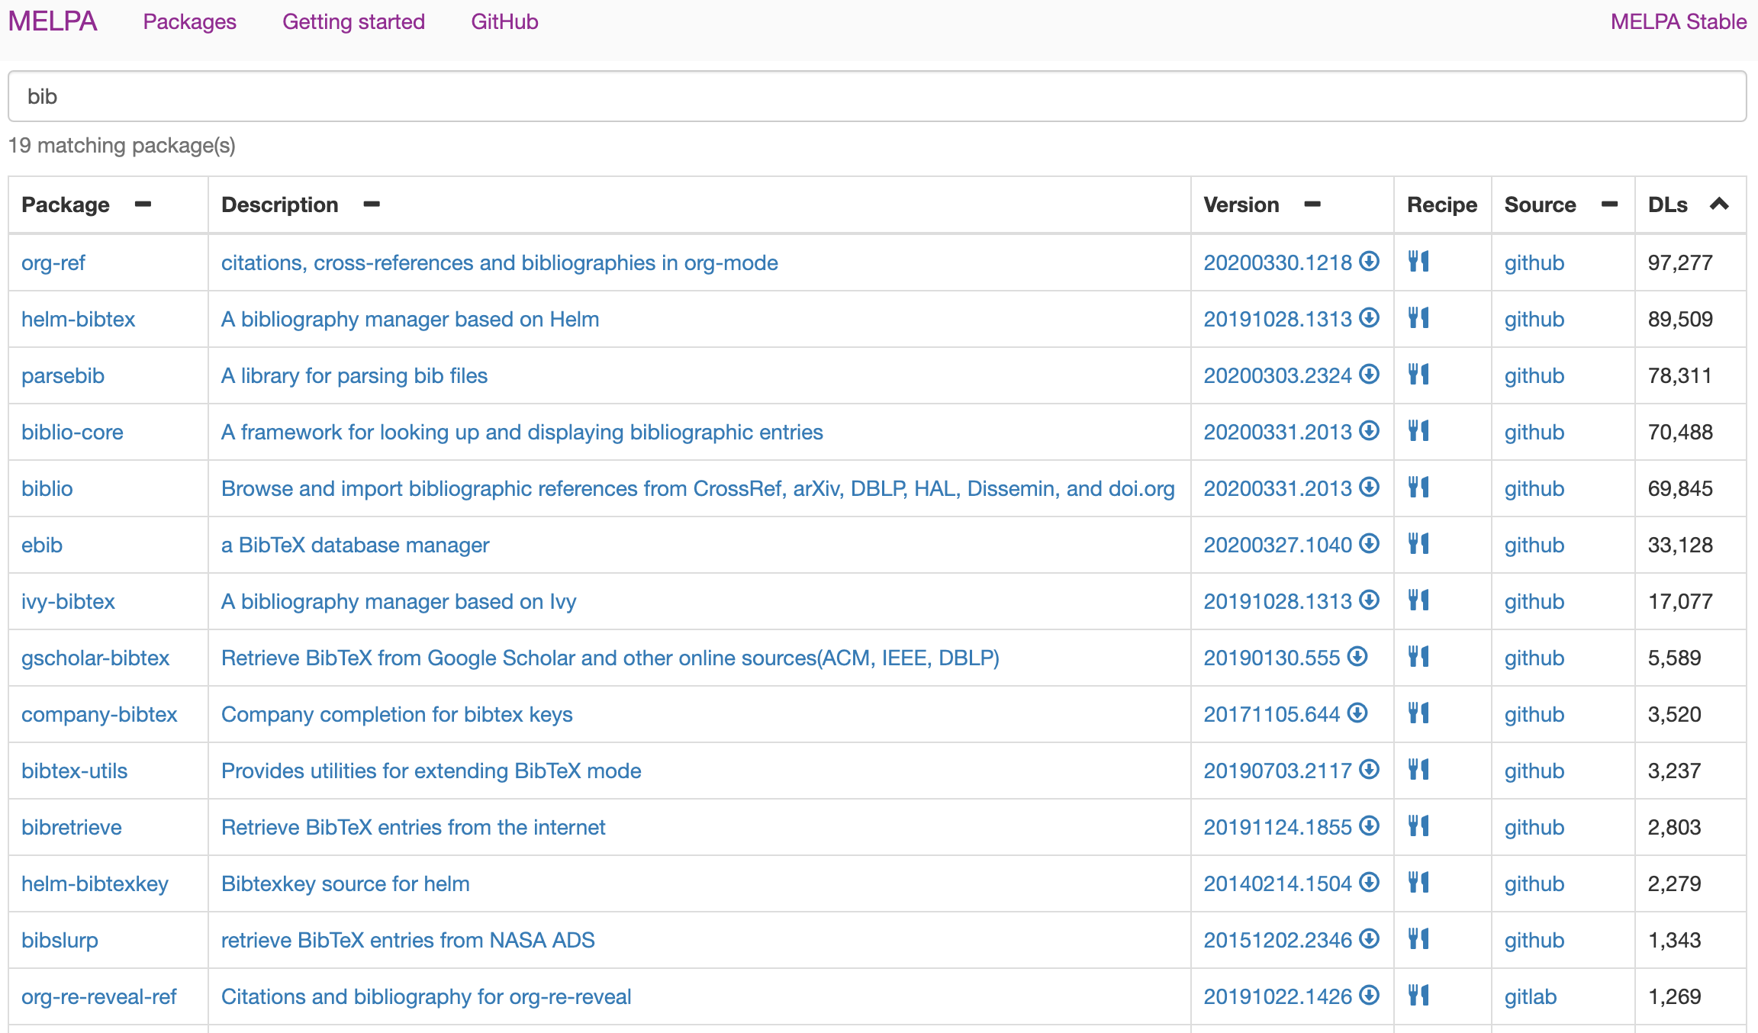Open the parsebib package page
This screenshot has width=1758, height=1033.
(63, 375)
